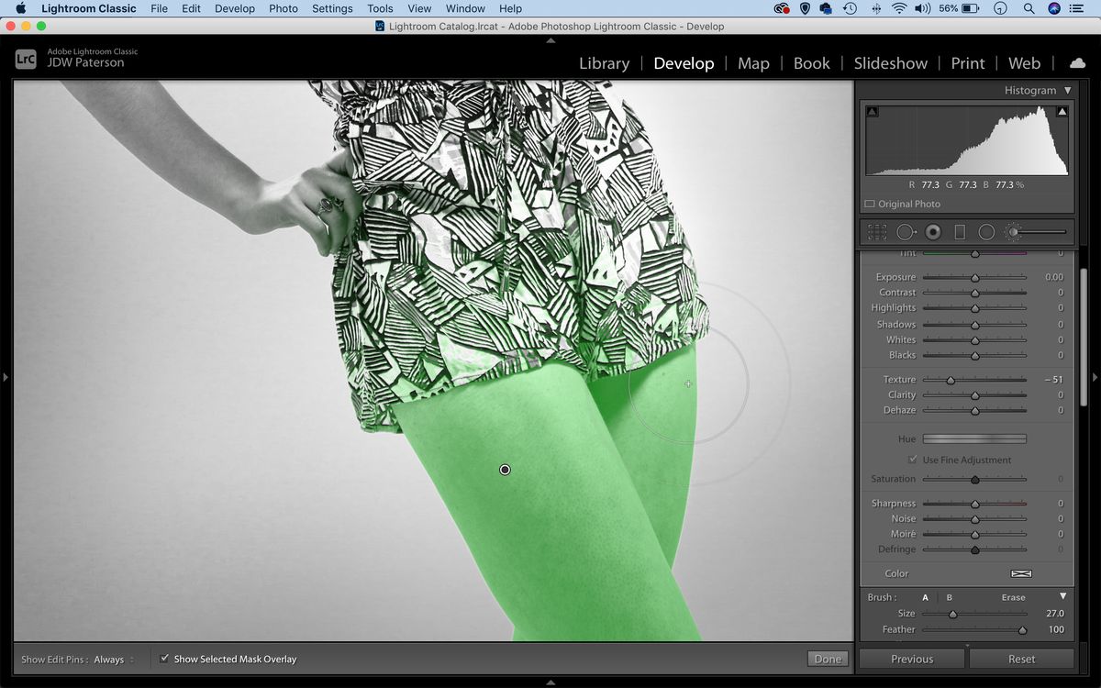Screen dimensions: 1101x688
Task: Click the Previous button
Action: pos(912,658)
